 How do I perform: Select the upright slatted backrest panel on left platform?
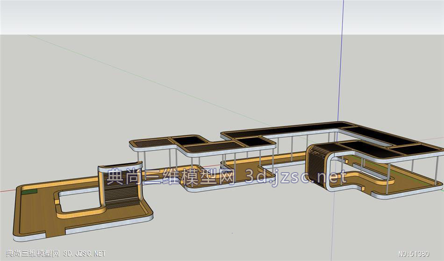pyautogui.click(x=120, y=185)
